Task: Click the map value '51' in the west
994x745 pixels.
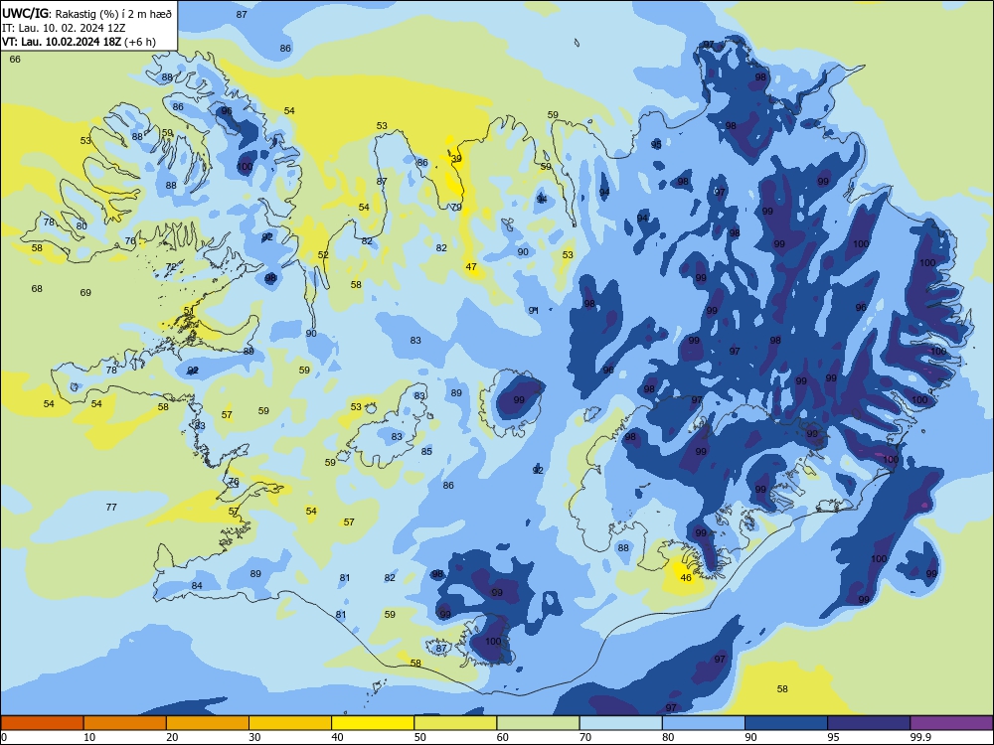Action: pos(189,310)
